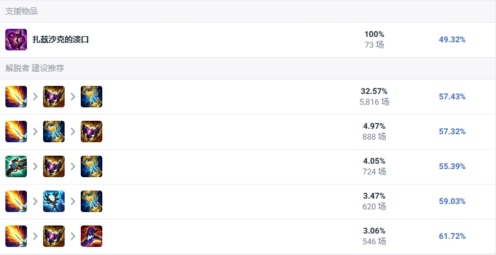The image size is (496, 255).
Task: Click purple mask item in 4.97% build row
Action: click(92, 132)
